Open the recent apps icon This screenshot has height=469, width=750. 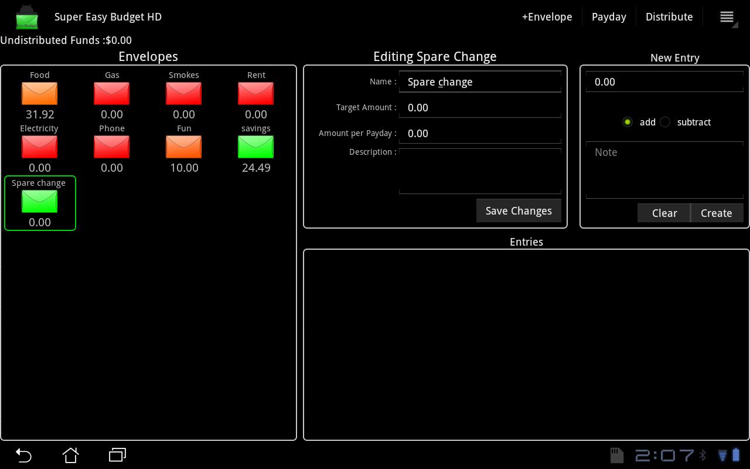117,455
